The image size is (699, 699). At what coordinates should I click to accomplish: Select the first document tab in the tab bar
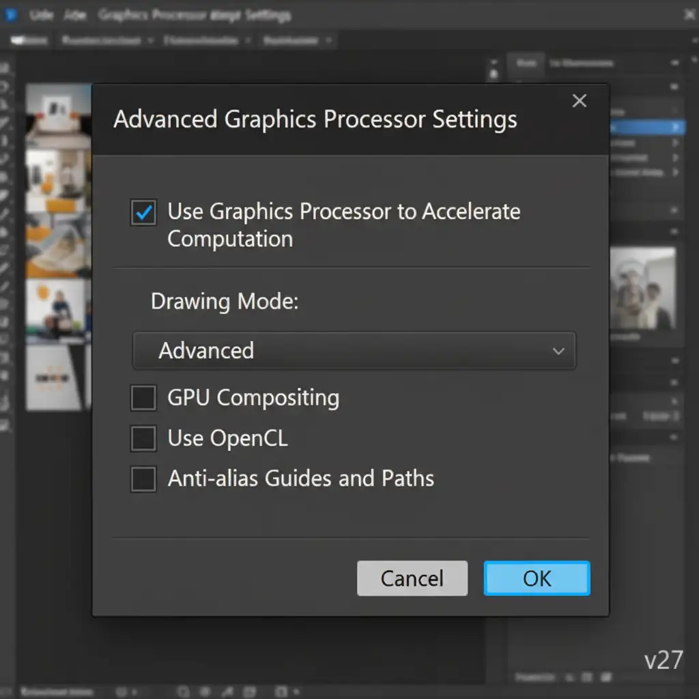[29, 40]
